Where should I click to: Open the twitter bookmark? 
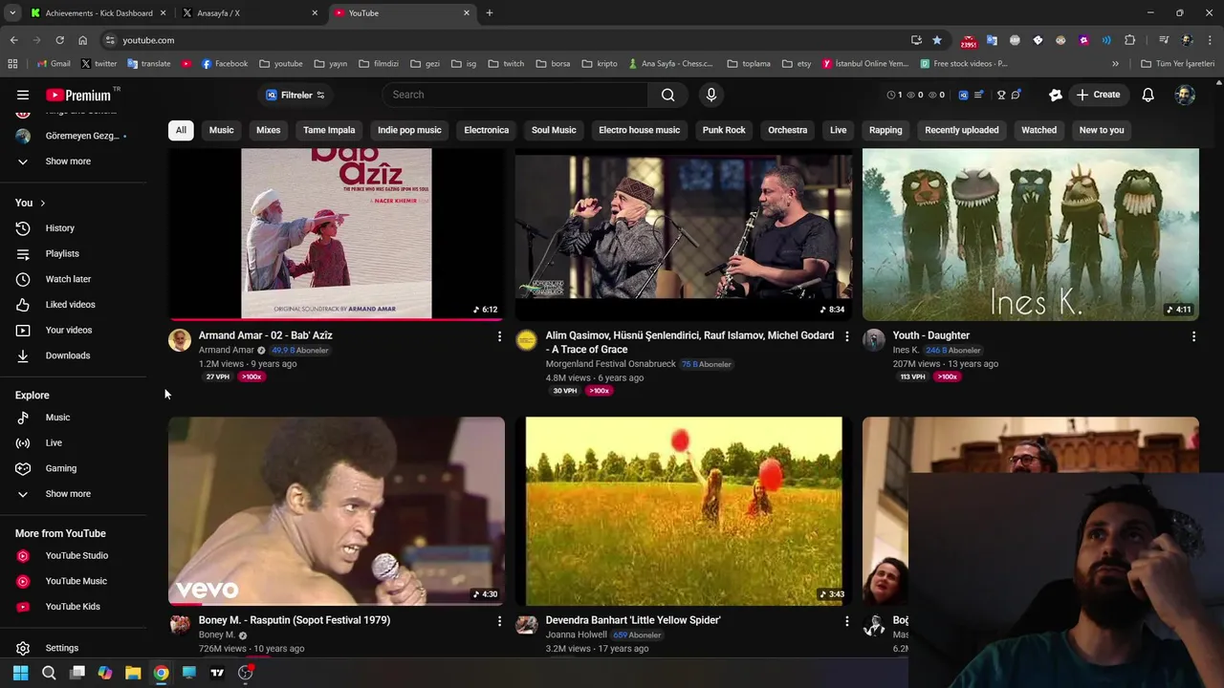(x=98, y=64)
